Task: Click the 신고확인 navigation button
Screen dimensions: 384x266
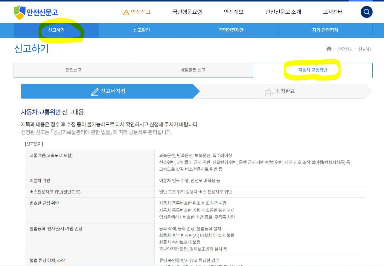Action: pyautogui.click(x=141, y=30)
